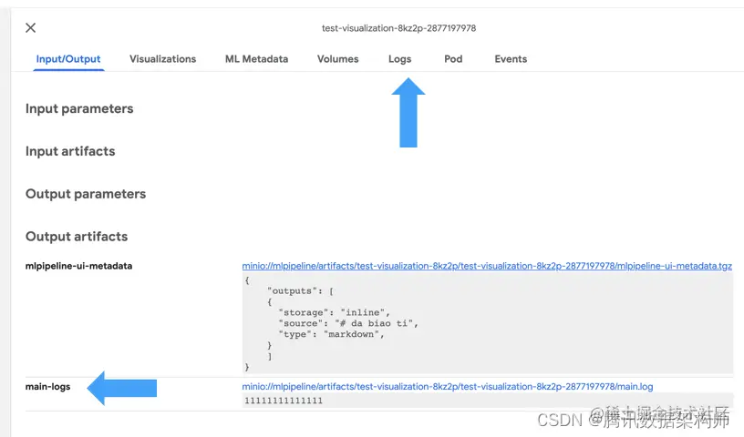Switch to the Pod tab
This screenshot has width=744, height=437.
(453, 59)
